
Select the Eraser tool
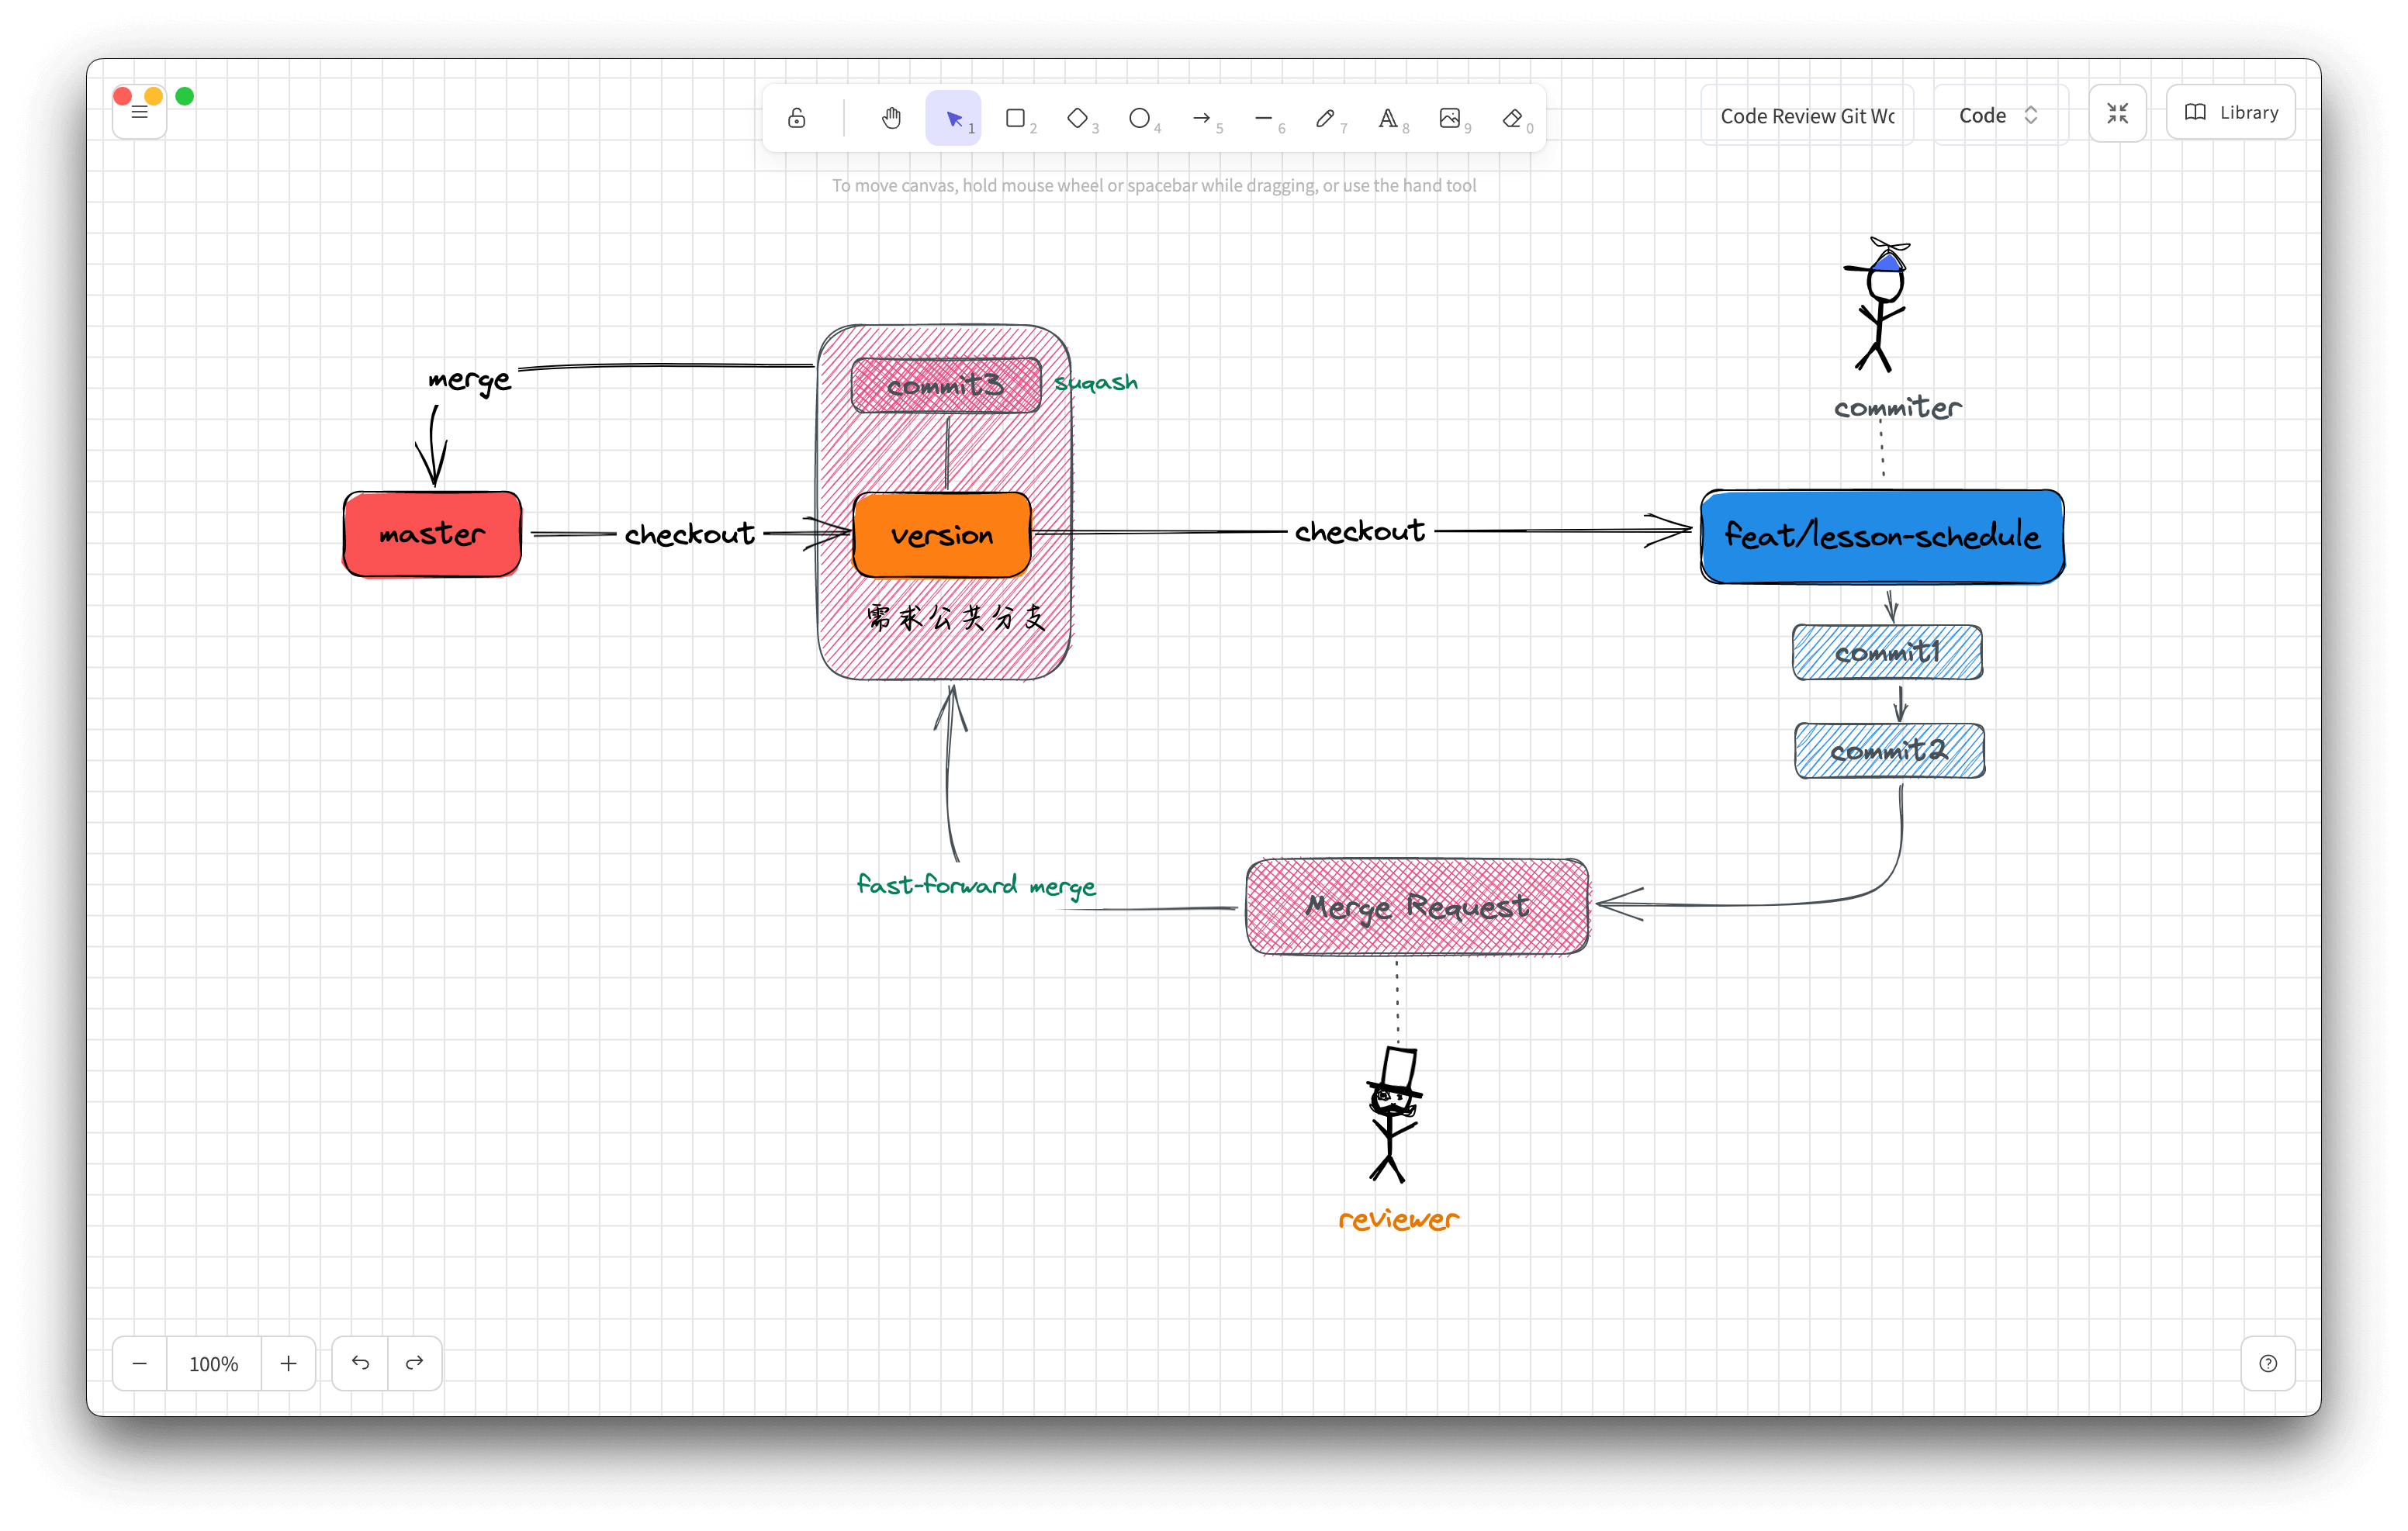pos(1512,118)
